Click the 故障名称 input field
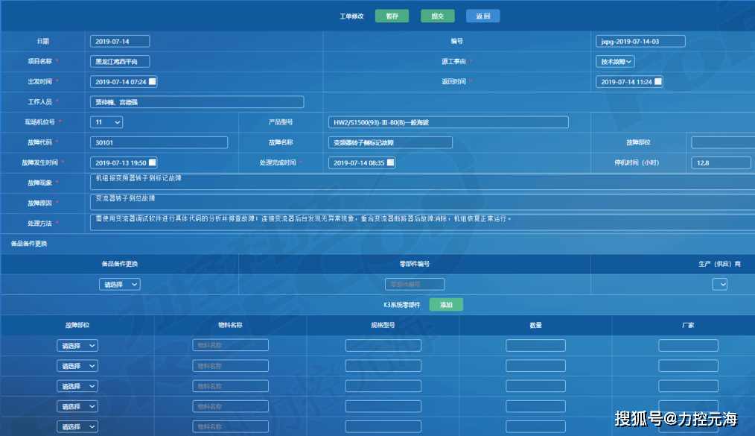Viewport: 755px width, 436px height. (x=390, y=142)
